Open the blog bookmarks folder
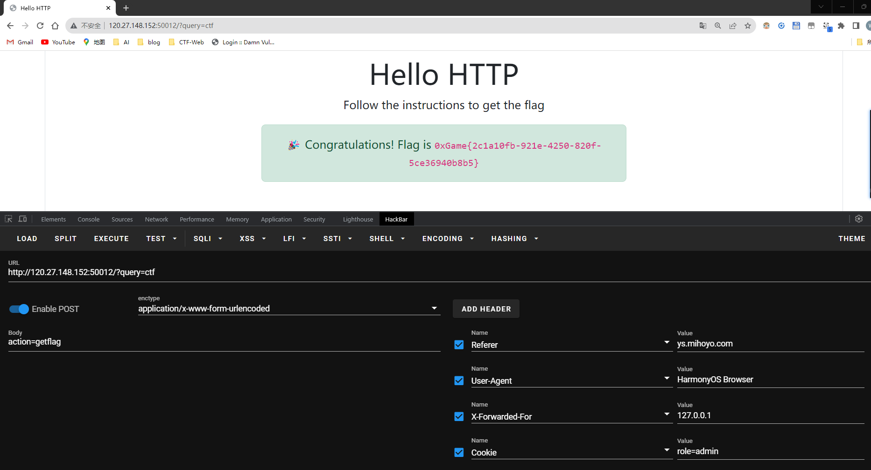Image resolution: width=871 pixels, height=470 pixels. click(x=149, y=42)
